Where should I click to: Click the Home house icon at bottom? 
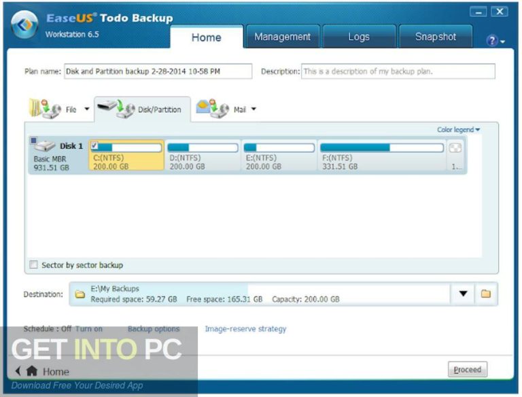[32, 371]
